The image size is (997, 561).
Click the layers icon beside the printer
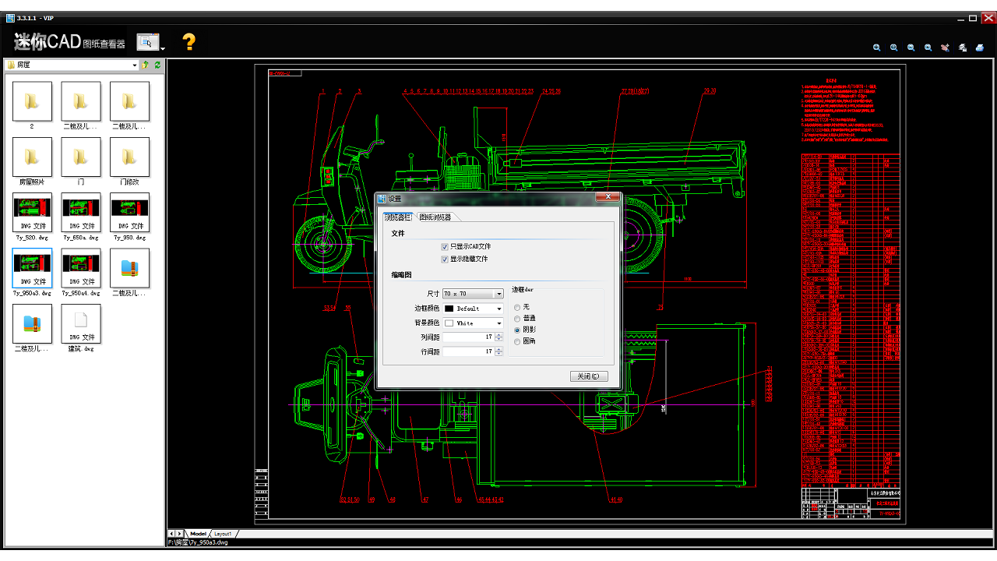point(963,48)
